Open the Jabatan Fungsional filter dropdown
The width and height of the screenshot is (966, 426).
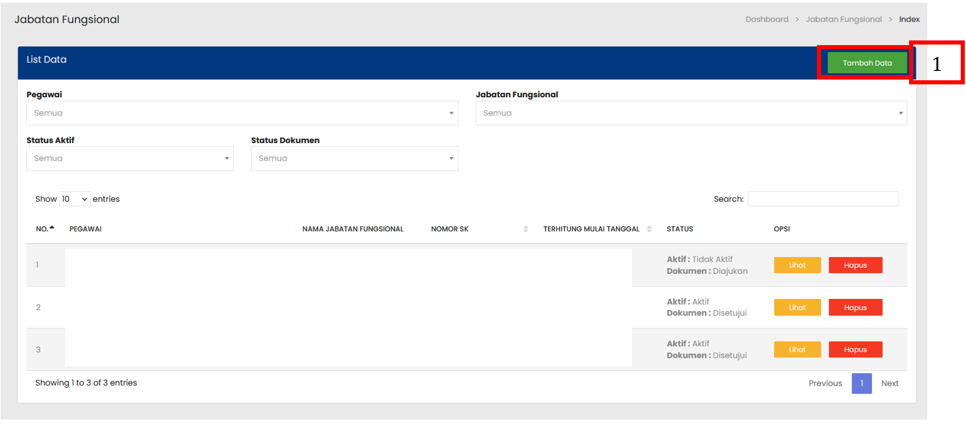[690, 113]
